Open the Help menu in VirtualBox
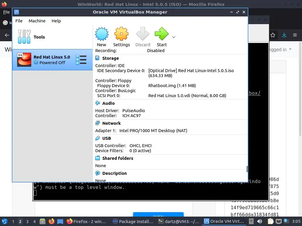 click(56, 21)
